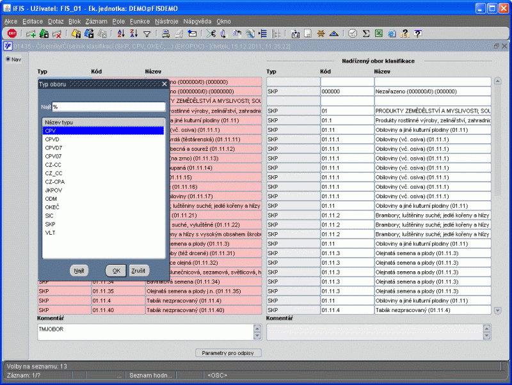Click the Název typu column header
The width and height of the screenshot is (512, 385).
103,122
